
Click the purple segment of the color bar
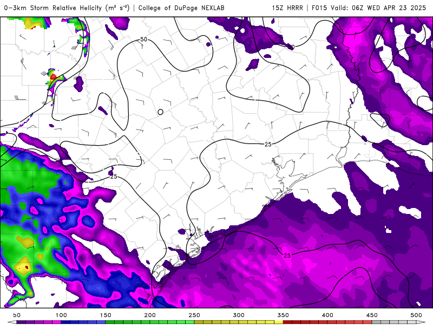(38, 322)
